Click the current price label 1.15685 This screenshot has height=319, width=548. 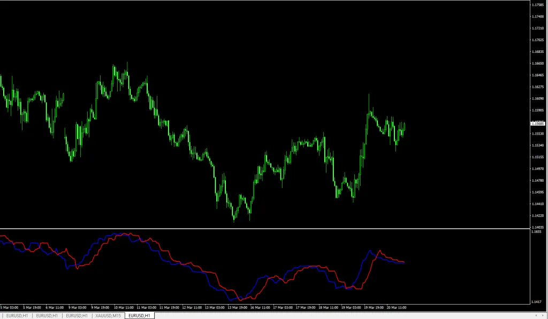[537, 123]
